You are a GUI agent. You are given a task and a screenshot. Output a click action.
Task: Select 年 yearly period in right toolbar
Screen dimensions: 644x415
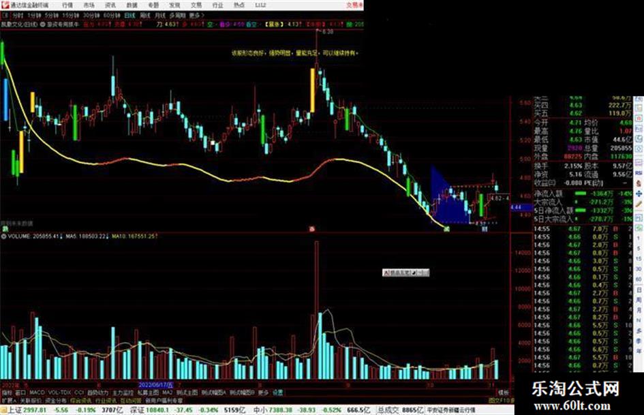point(639,352)
